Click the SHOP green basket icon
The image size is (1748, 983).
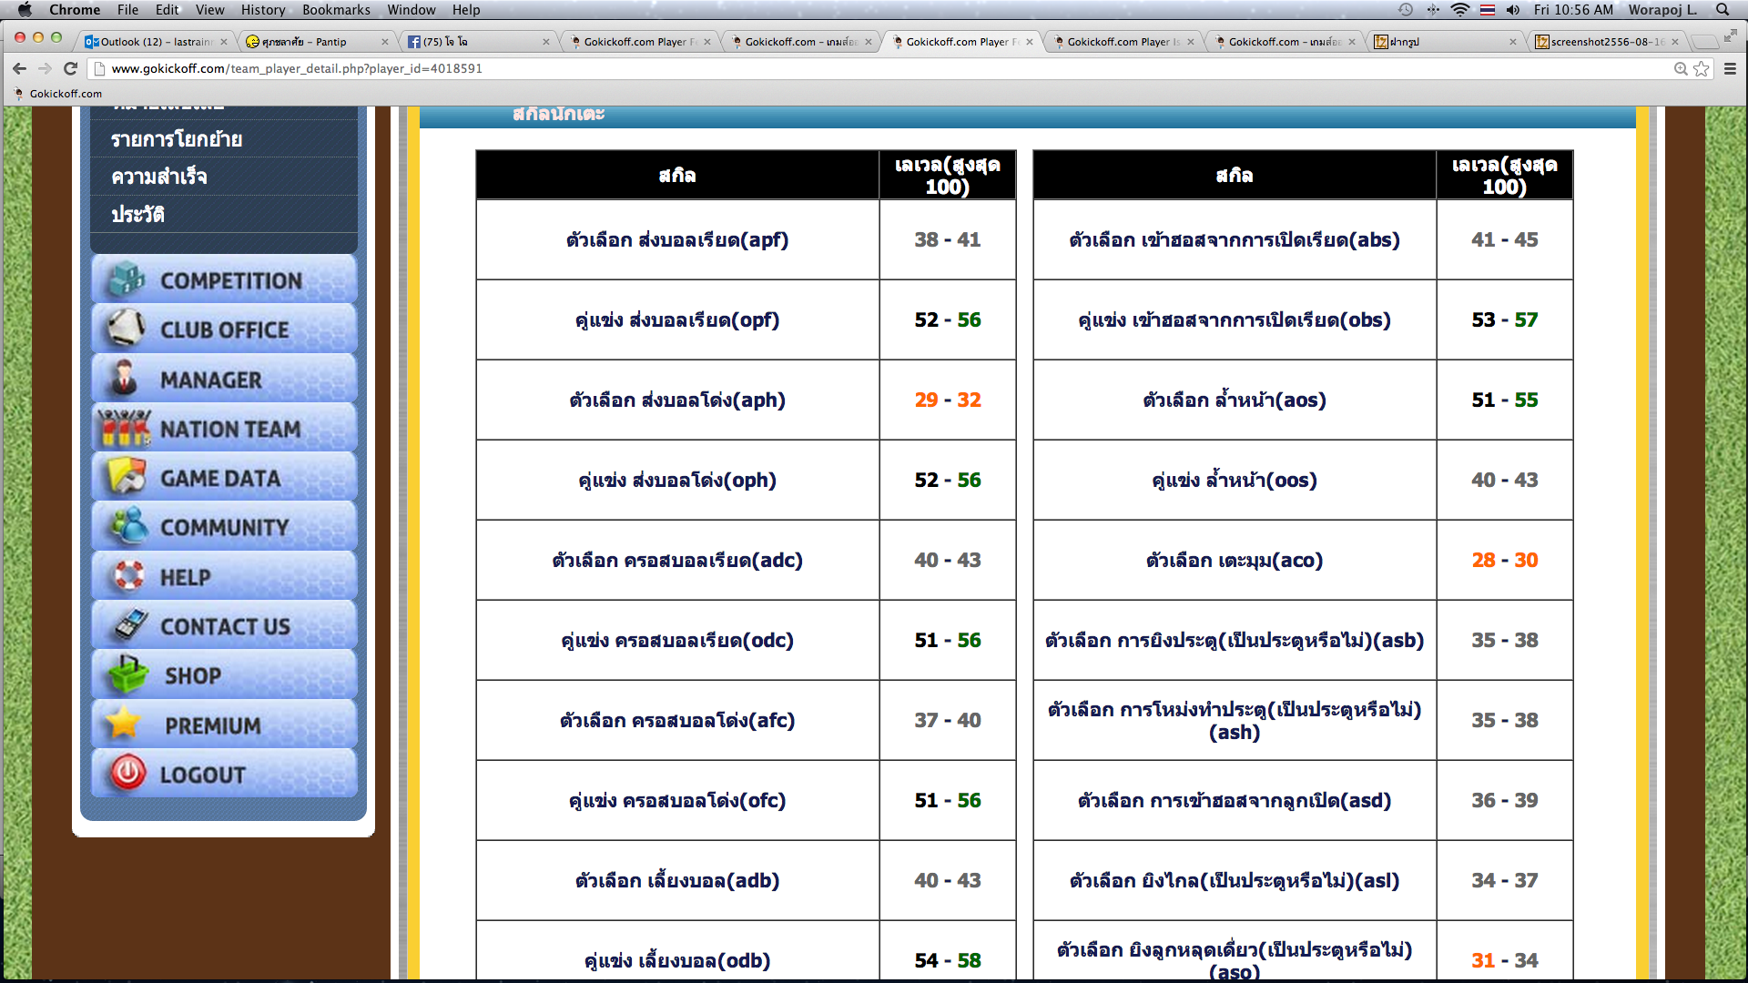pos(127,674)
